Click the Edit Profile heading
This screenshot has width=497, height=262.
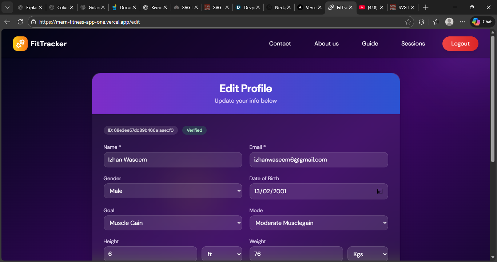click(246, 88)
